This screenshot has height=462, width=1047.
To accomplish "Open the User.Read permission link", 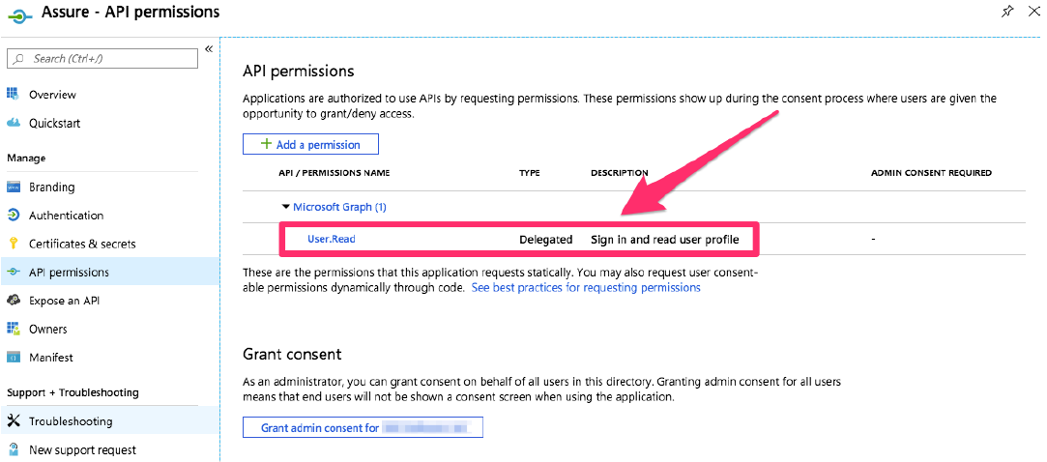I will 332,239.
